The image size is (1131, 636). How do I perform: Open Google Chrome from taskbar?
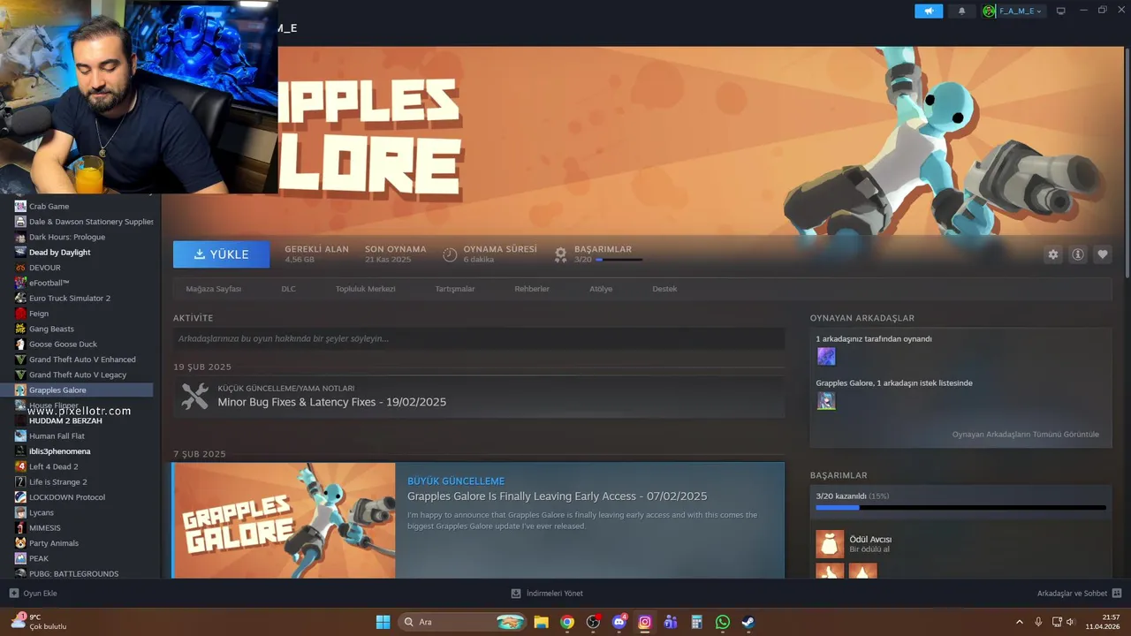tap(567, 622)
